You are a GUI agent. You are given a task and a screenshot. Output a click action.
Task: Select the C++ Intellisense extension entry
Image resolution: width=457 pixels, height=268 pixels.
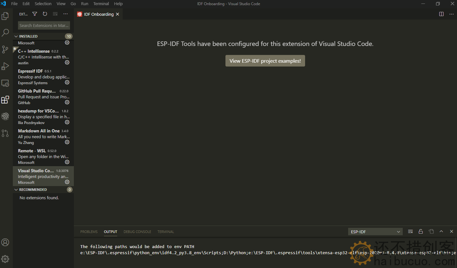click(43, 57)
